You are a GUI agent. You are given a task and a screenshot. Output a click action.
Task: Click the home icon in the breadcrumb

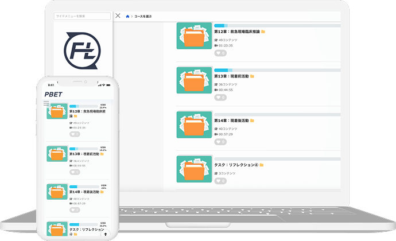127,17
